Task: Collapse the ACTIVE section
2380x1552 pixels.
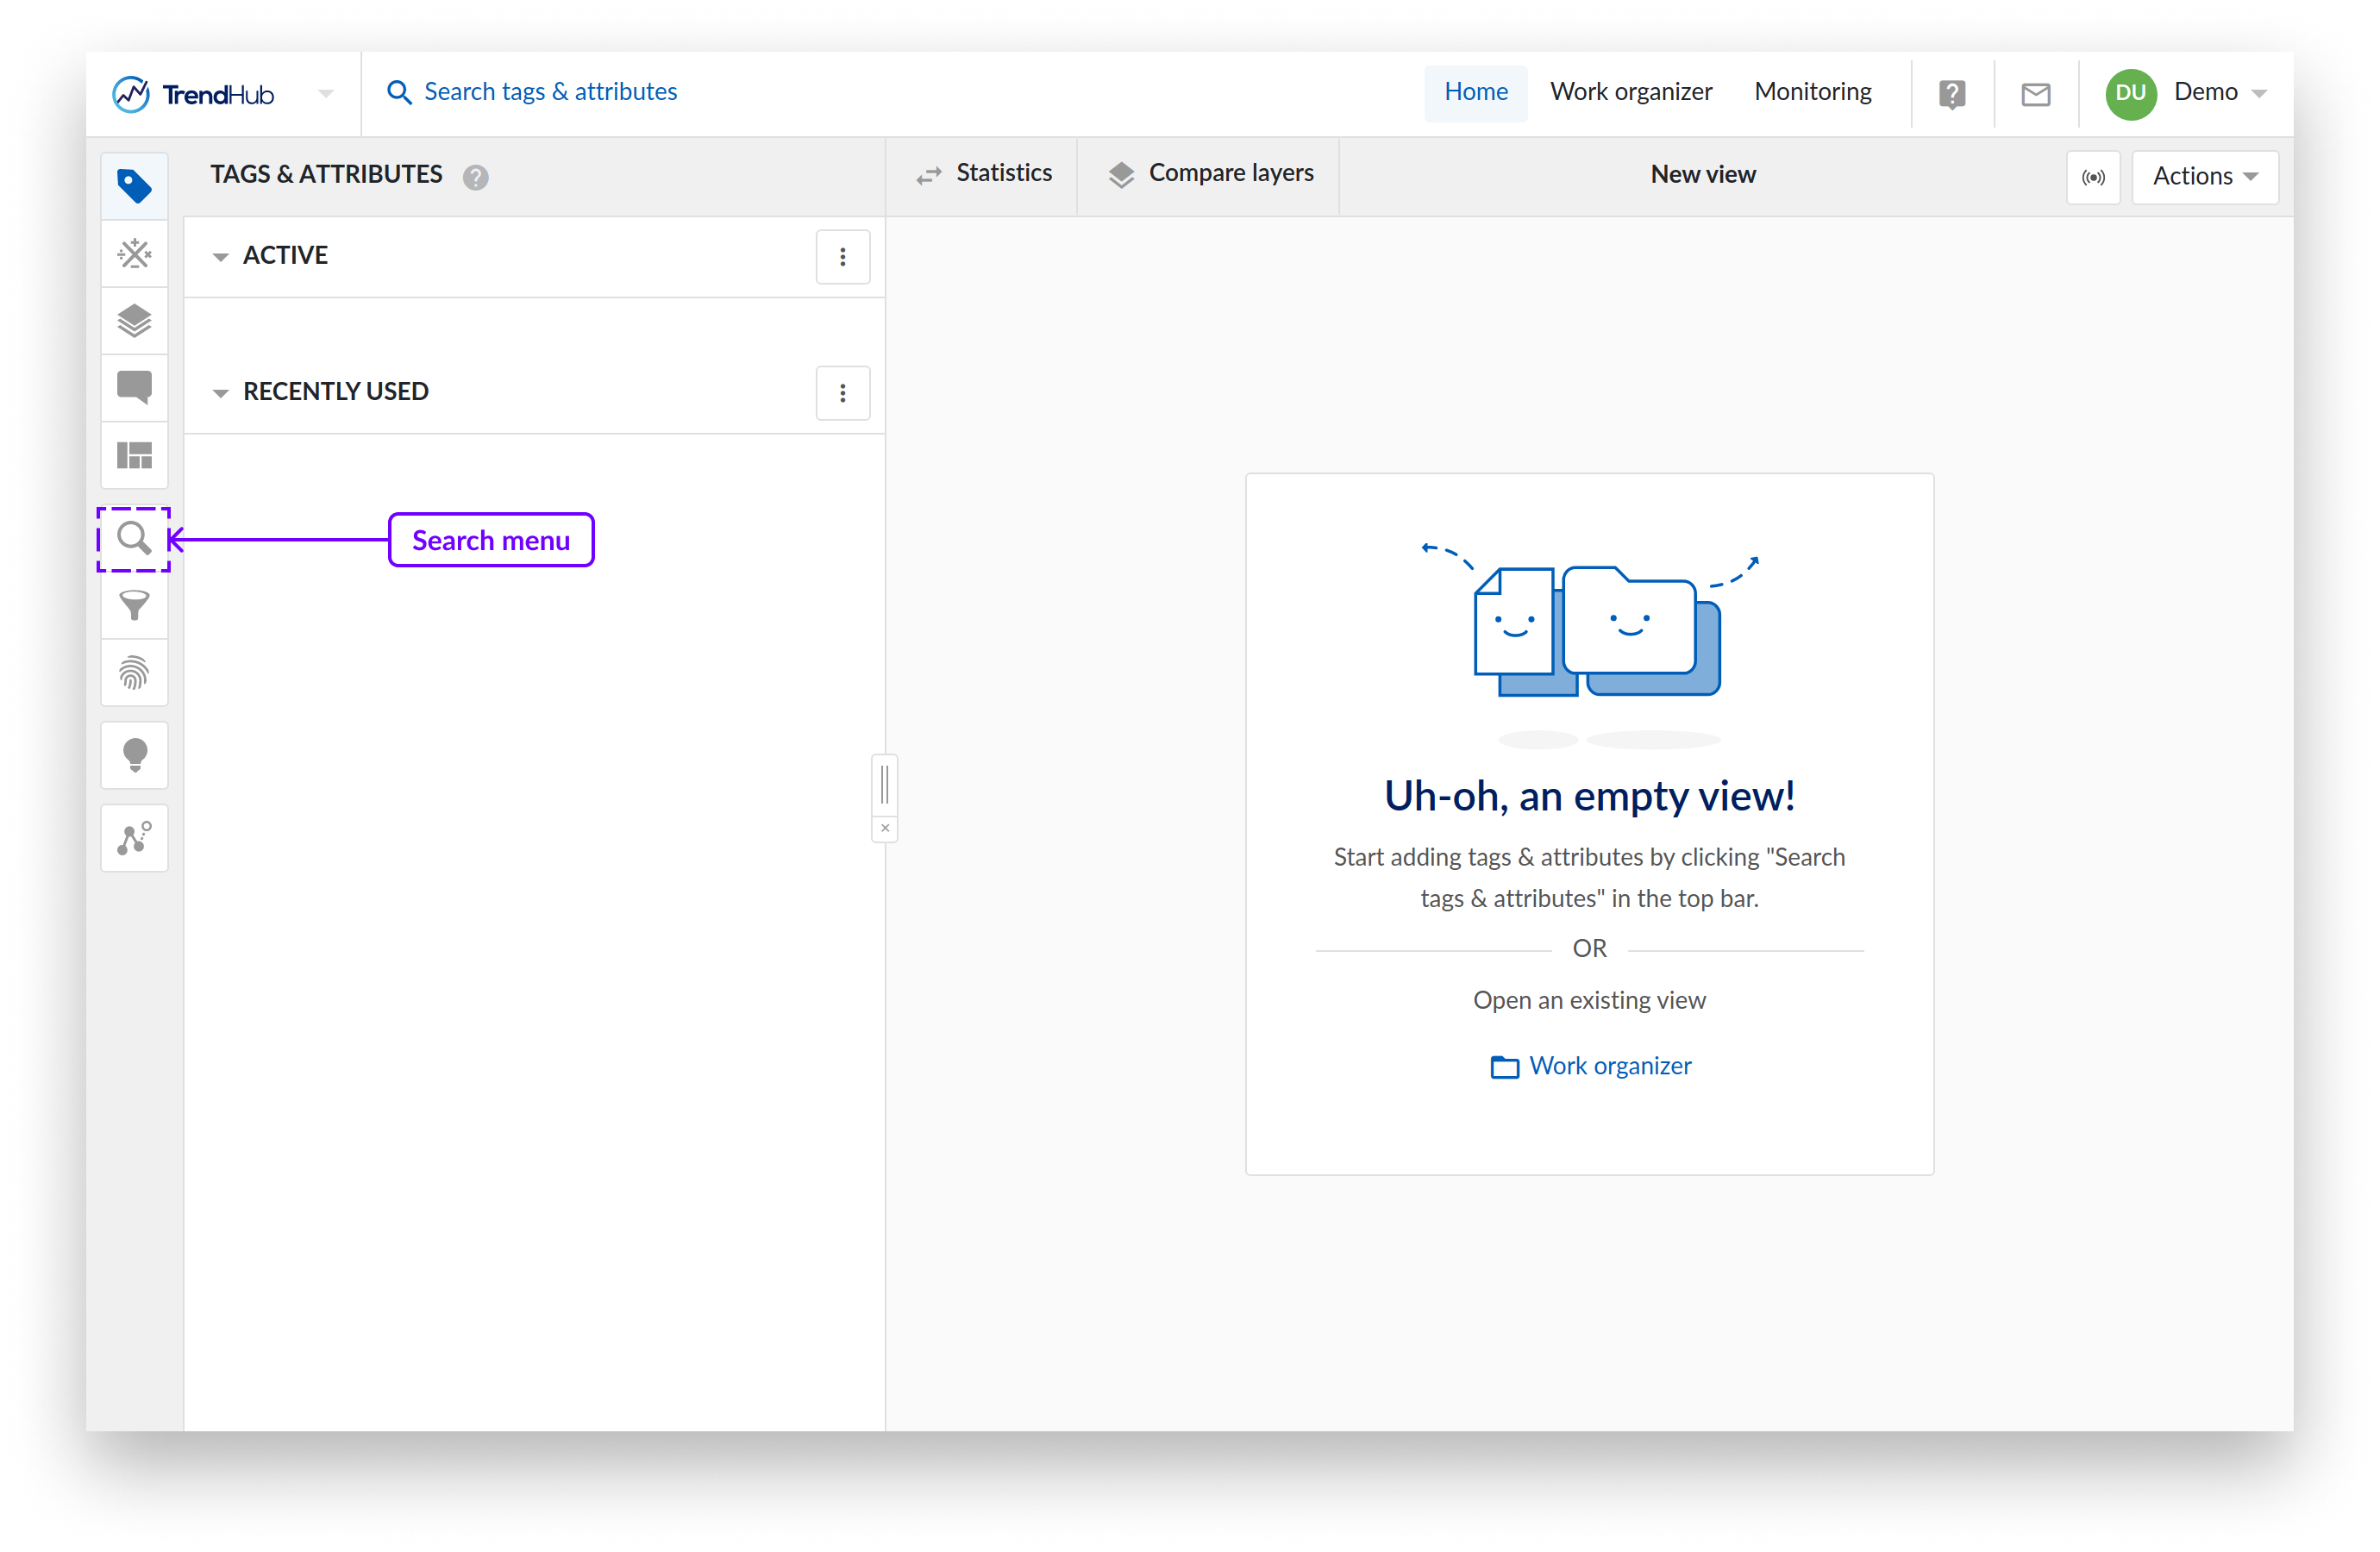Action: pos(220,257)
